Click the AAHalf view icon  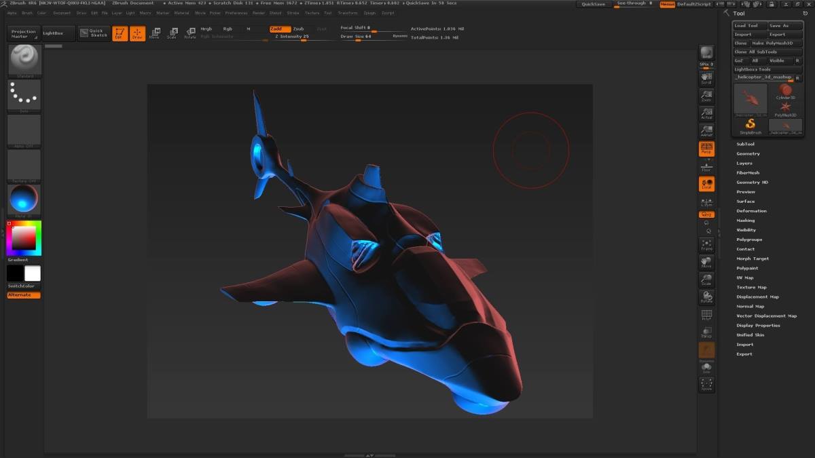point(706,132)
